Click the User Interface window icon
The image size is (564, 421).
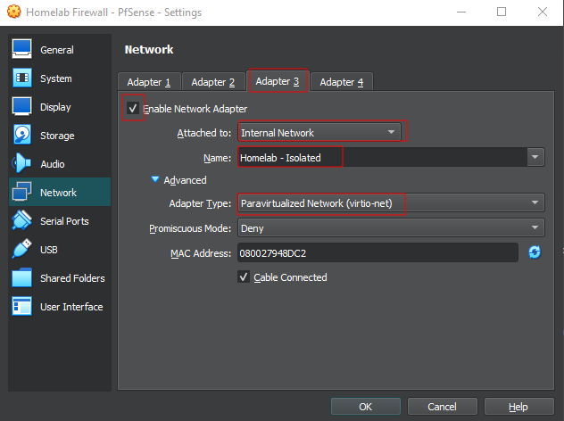(21, 306)
